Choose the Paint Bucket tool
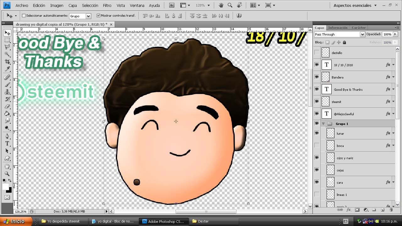Screen dimensions: 402x226 click(x=7, y=114)
